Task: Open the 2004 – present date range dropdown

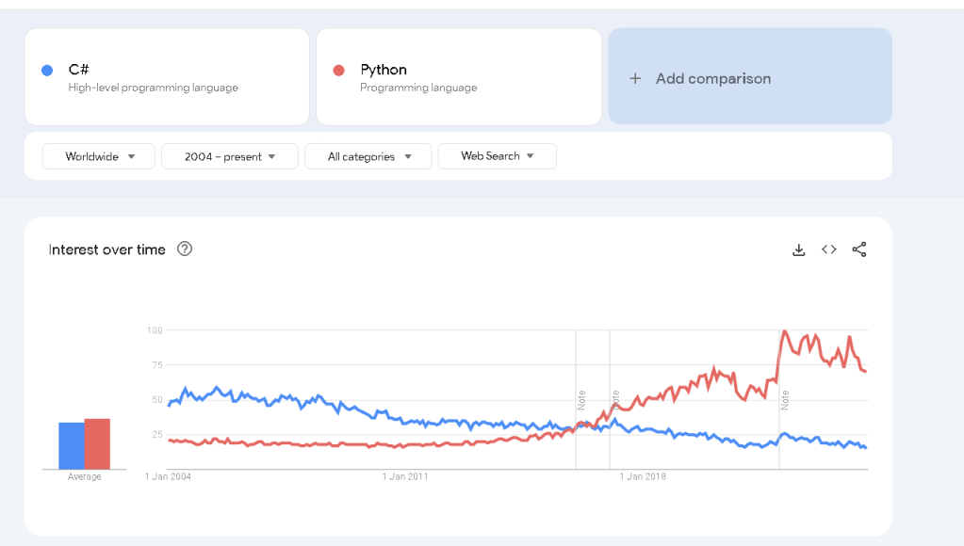Action: [229, 156]
